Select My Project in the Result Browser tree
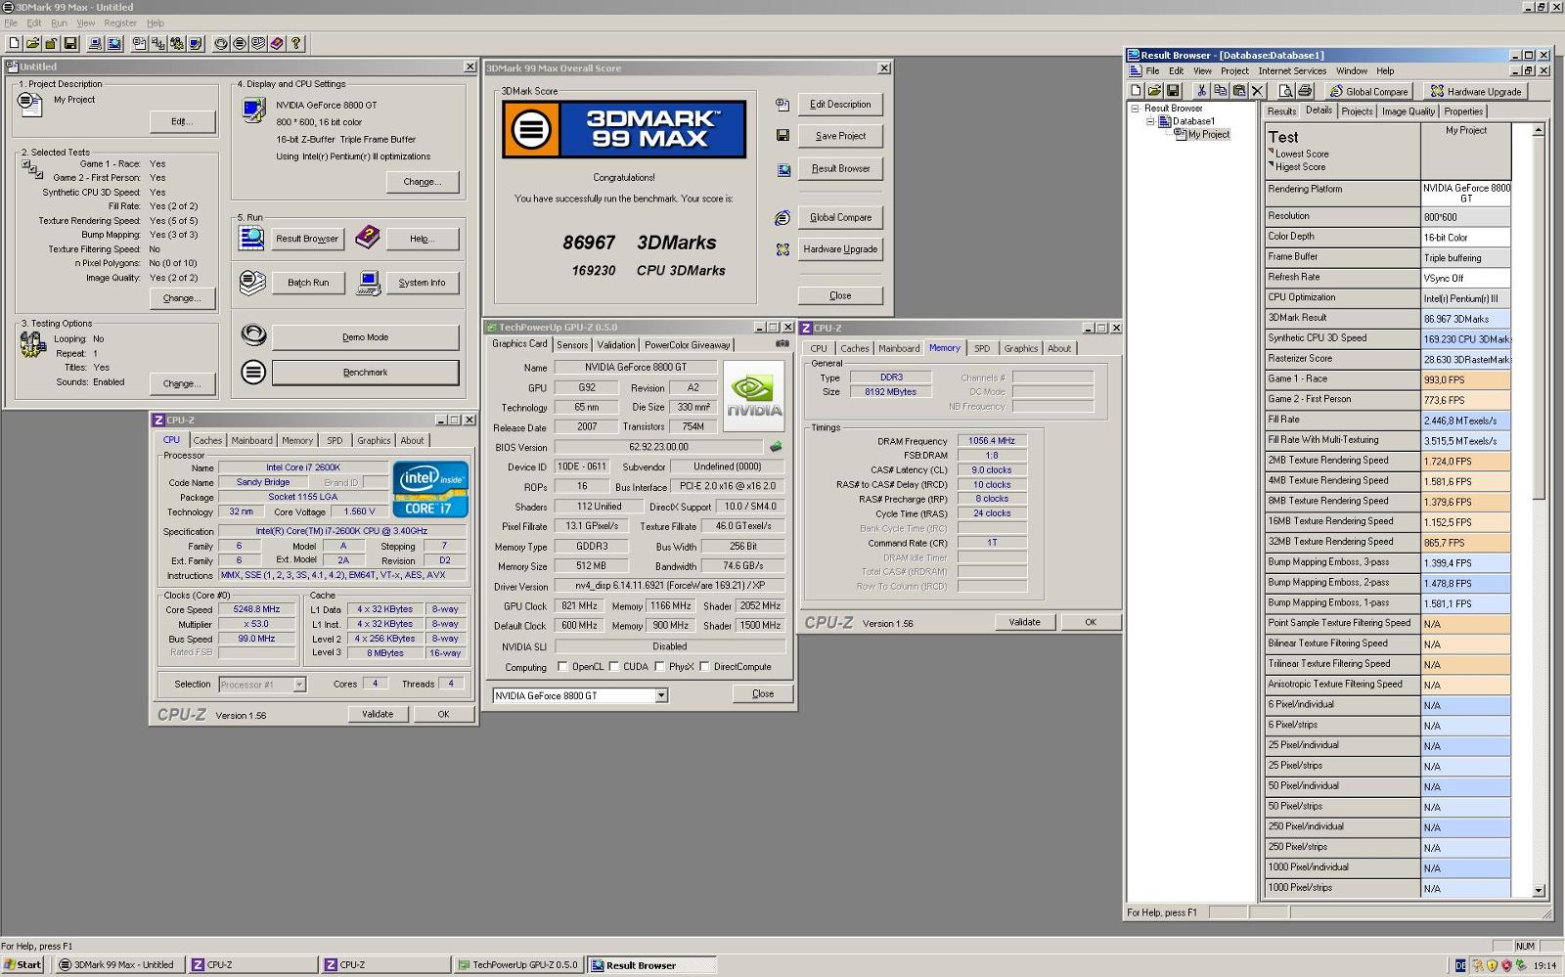This screenshot has width=1565, height=977. point(1208,134)
